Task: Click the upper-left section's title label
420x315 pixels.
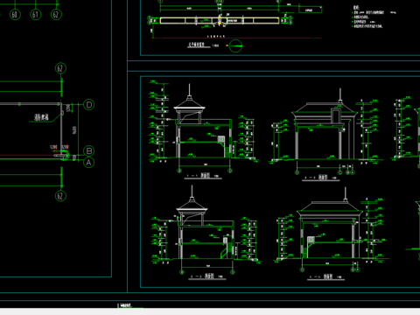Action: pyautogui.click(x=203, y=176)
